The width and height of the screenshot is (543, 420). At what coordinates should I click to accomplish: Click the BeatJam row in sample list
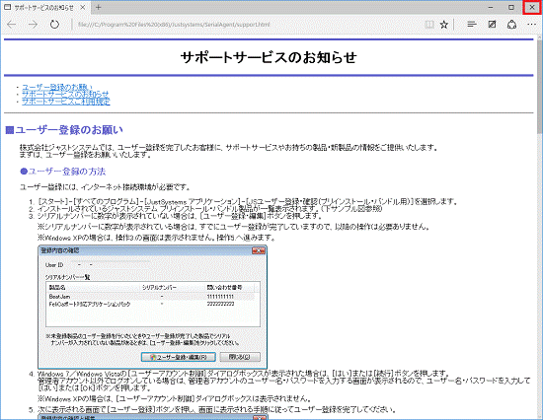[153, 297]
